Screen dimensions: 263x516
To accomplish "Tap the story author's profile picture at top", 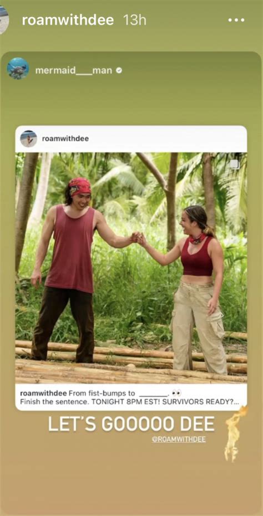I will [3, 20].
